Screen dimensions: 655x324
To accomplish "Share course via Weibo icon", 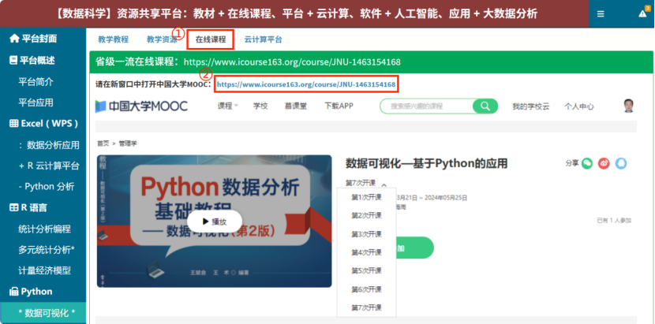I will pyautogui.click(x=604, y=163).
